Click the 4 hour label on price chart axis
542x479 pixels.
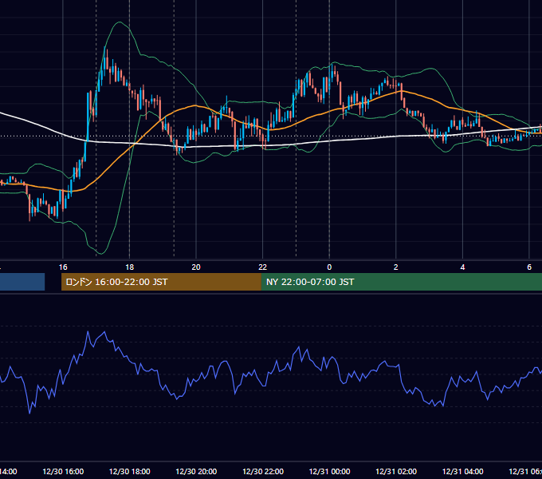462,267
